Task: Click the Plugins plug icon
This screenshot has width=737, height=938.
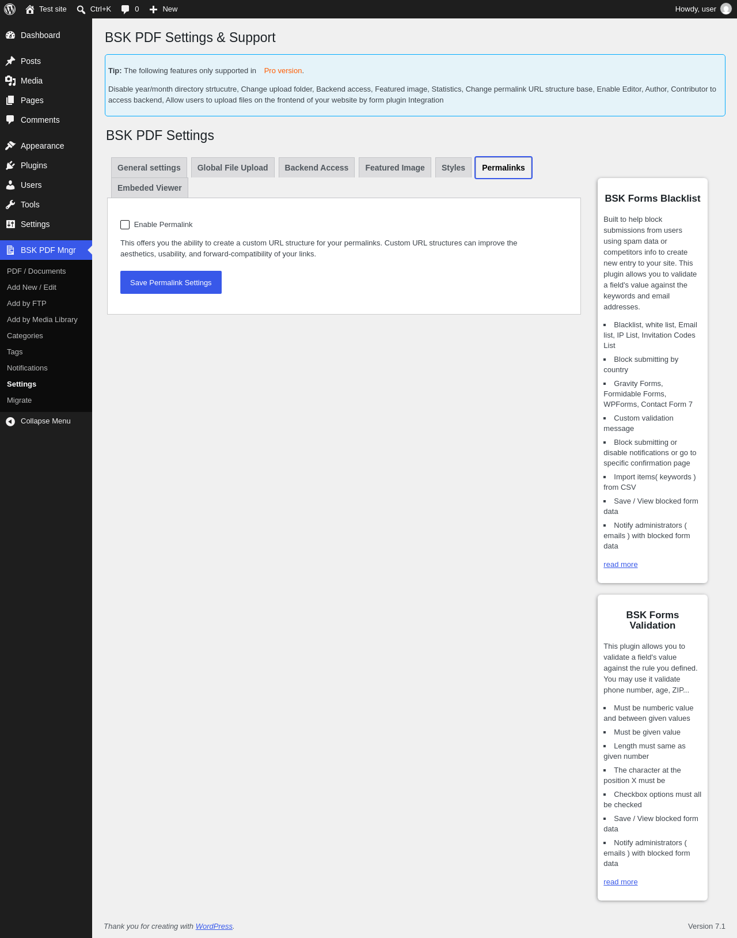Action: 10,165
